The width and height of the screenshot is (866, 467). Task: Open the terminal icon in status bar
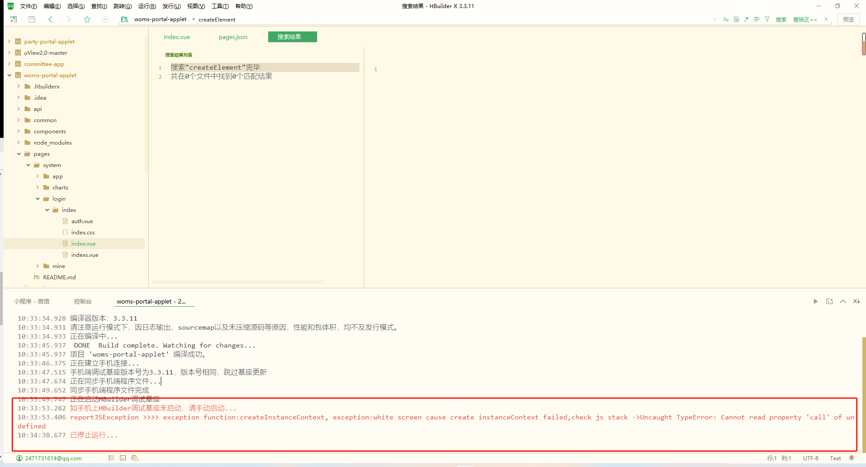(x=123, y=458)
